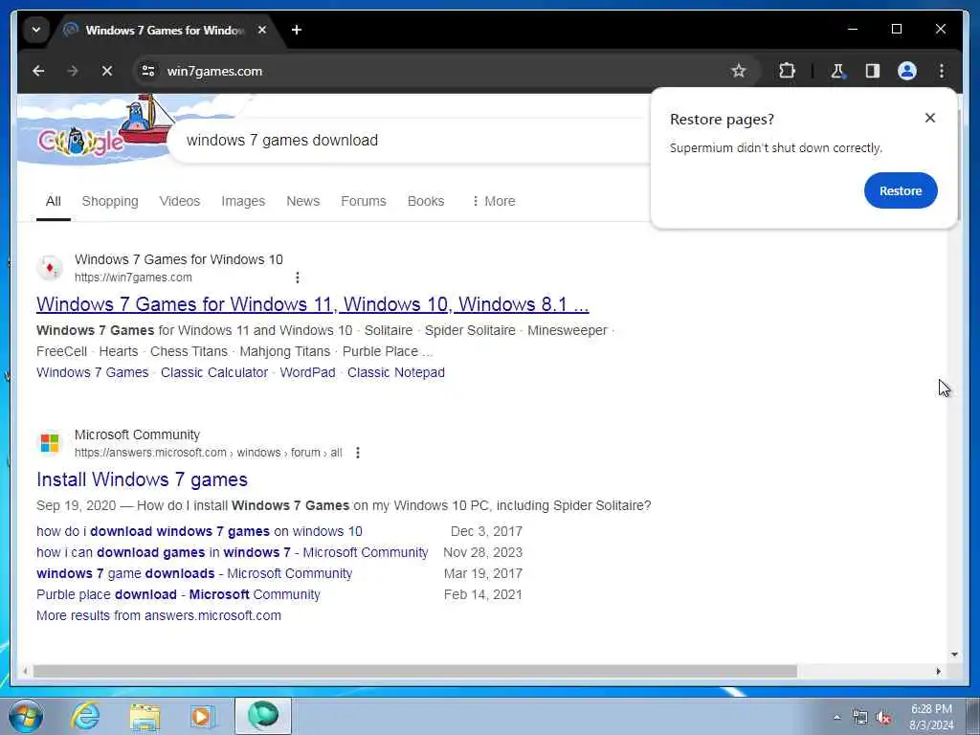The width and height of the screenshot is (980, 735).
Task: Open the browser three-dot menu
Action: click(x=942, y=71)
